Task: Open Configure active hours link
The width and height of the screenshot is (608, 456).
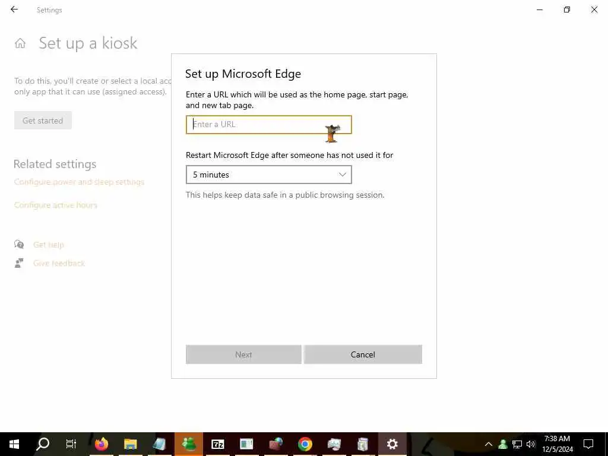Action: [x=55, y=205]
